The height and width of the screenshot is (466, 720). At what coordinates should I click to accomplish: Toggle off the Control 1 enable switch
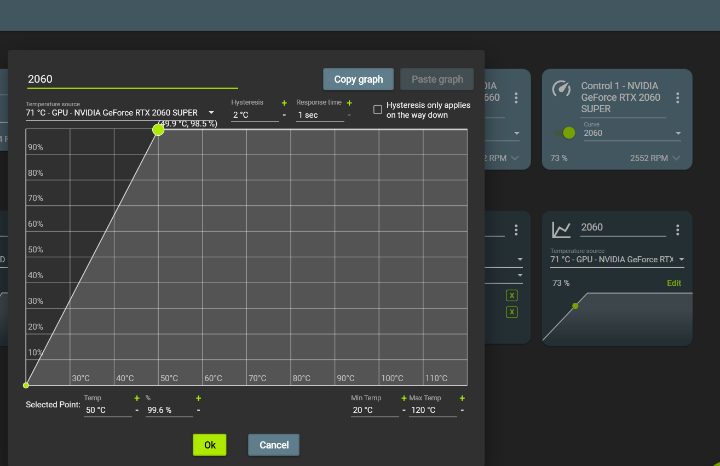pos(566,133)
